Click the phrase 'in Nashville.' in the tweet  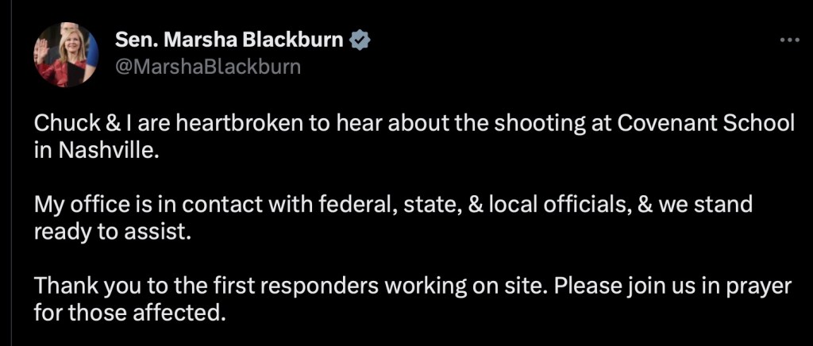(97, 151)
